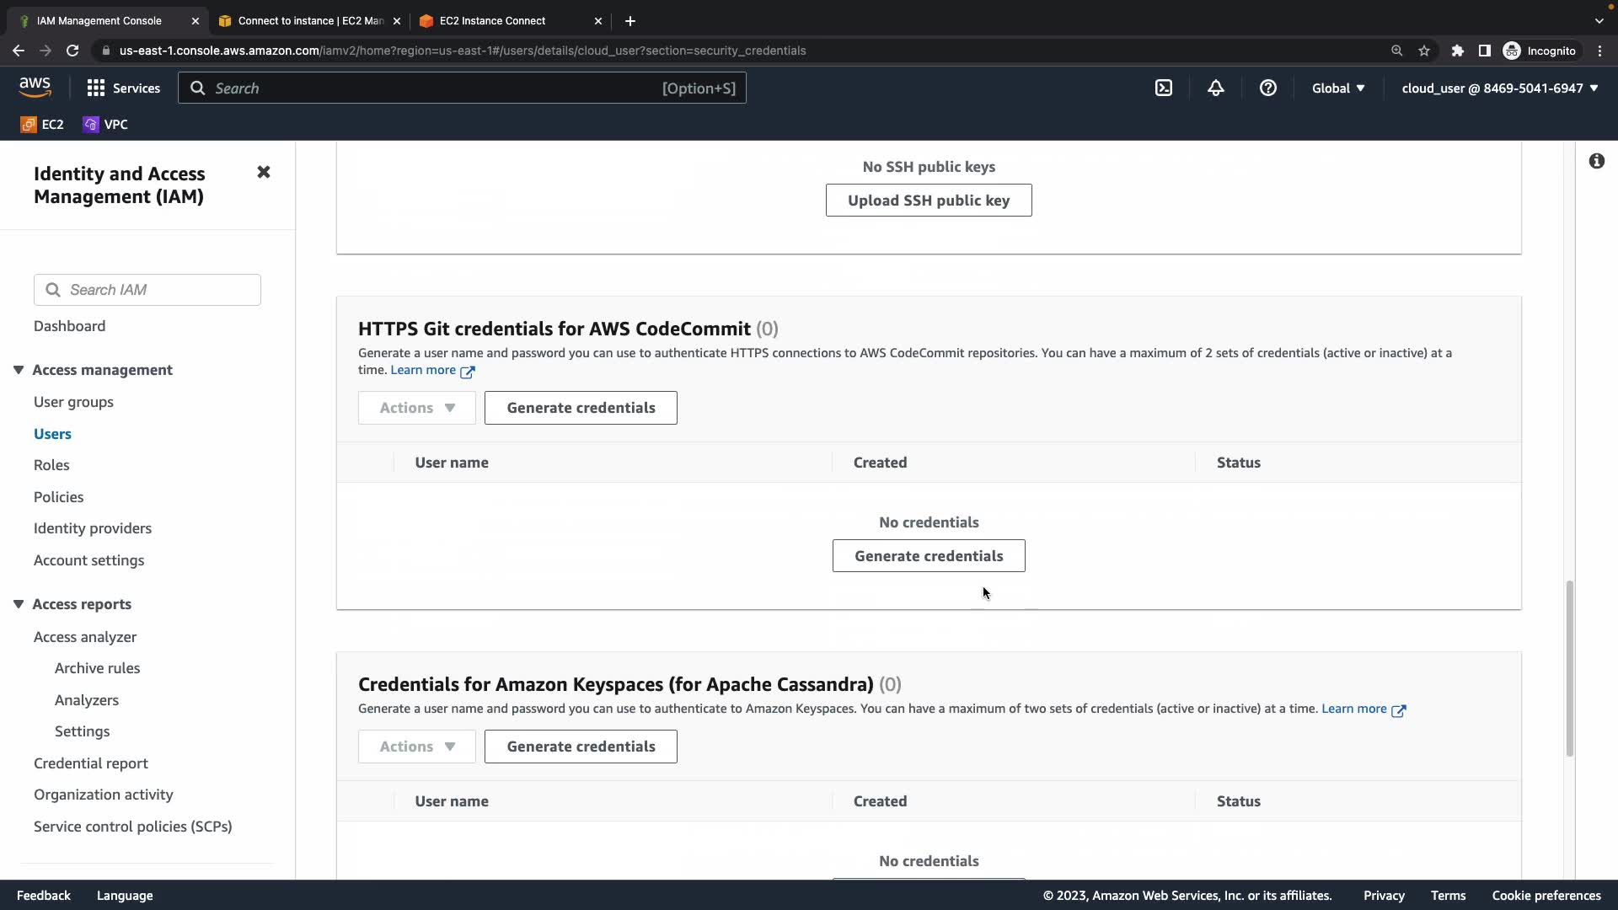Image resolution: width=1618 pixels, height=910 pixels.
Task: Open the Services grid menu
Action: click(x=96, y=88)
